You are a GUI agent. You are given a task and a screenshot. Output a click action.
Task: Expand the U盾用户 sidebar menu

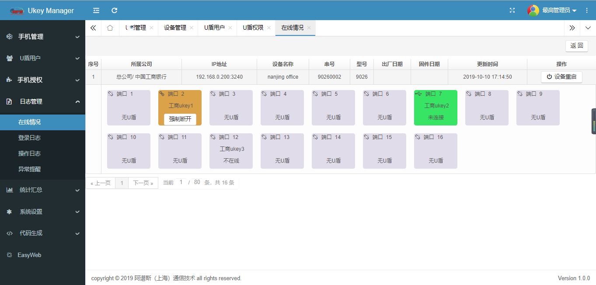pos(77,58)
